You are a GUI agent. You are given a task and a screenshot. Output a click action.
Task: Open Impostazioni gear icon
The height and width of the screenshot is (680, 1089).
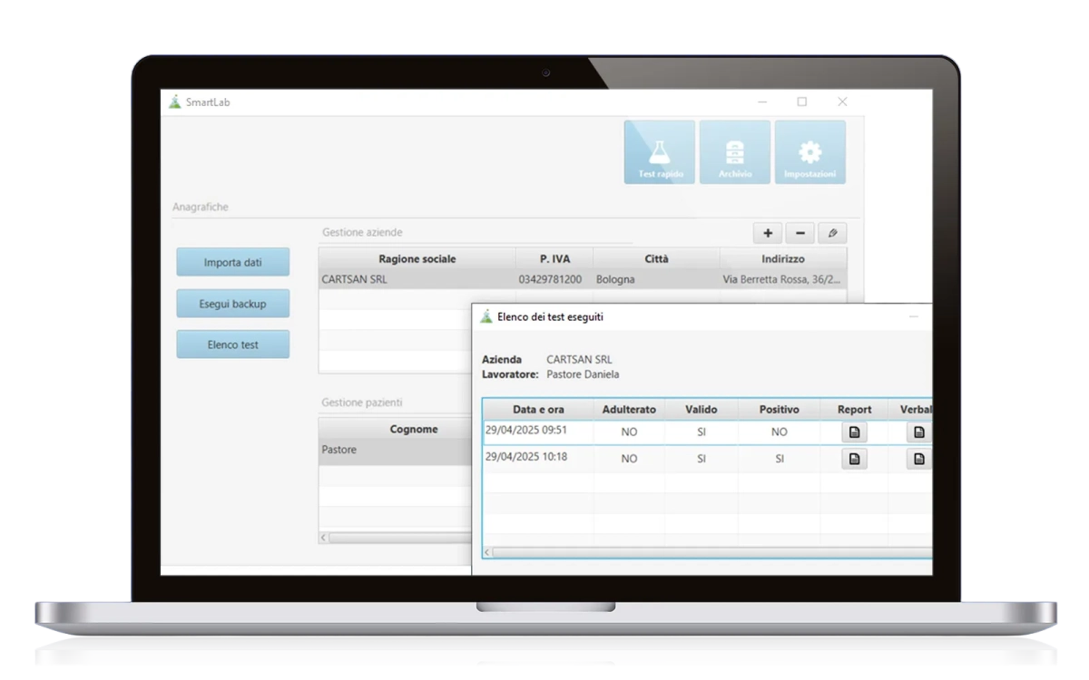point(809,152)
